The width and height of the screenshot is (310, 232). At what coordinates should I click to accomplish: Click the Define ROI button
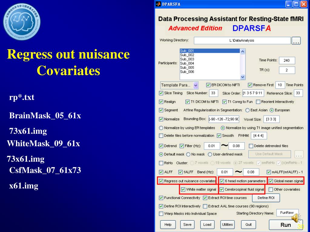coord(266,198)
